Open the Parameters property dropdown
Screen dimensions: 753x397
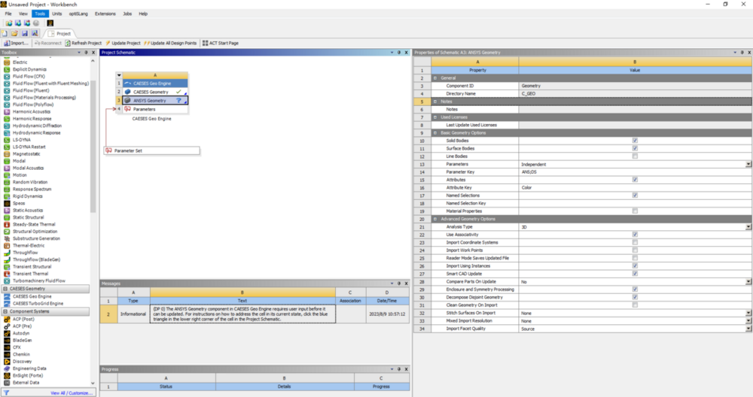click(748, 164)
